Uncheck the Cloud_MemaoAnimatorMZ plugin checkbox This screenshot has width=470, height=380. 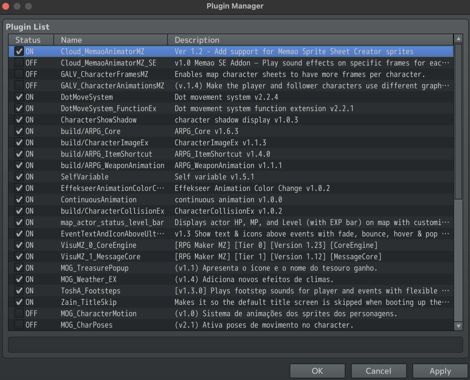(19, 52)
